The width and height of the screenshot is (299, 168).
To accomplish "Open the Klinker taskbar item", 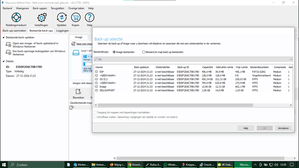I will (x=81, y=165).
